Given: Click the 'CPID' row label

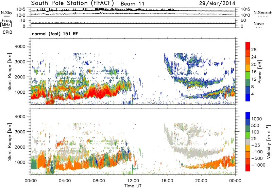Looking at the screenshot, I should point(7,32).
